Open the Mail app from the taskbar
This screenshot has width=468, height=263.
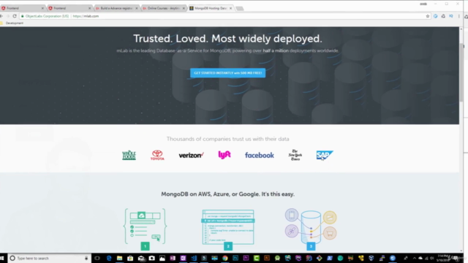141,258
